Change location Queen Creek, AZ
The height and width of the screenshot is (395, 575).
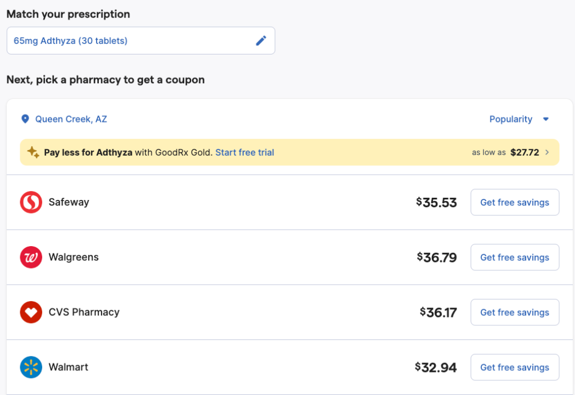[71, 119]
